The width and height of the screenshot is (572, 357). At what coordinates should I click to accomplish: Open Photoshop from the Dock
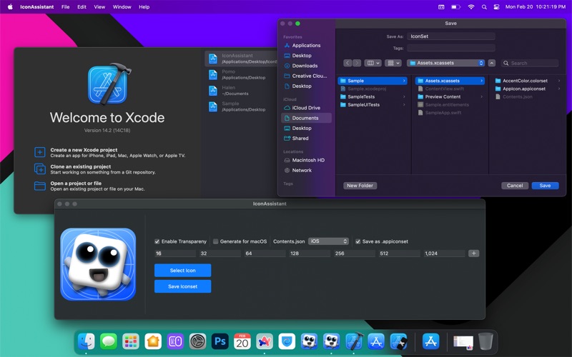[220, 341]
